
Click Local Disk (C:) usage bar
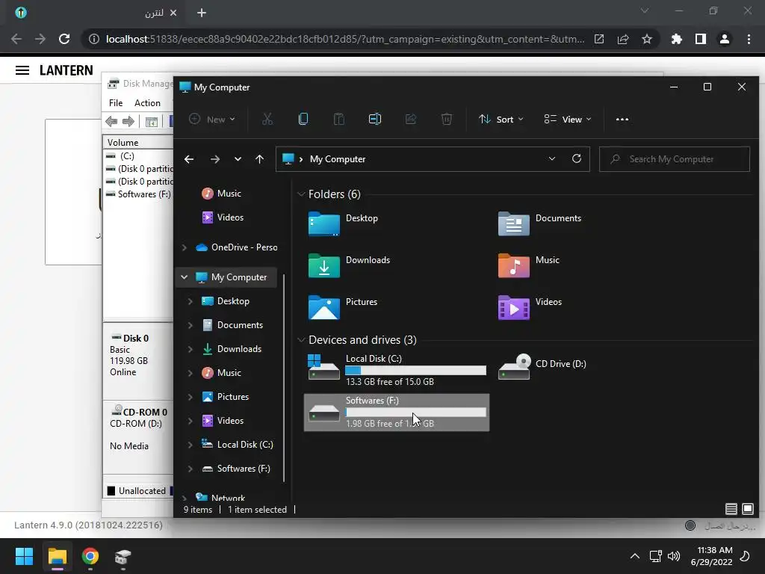pos(415,371)
